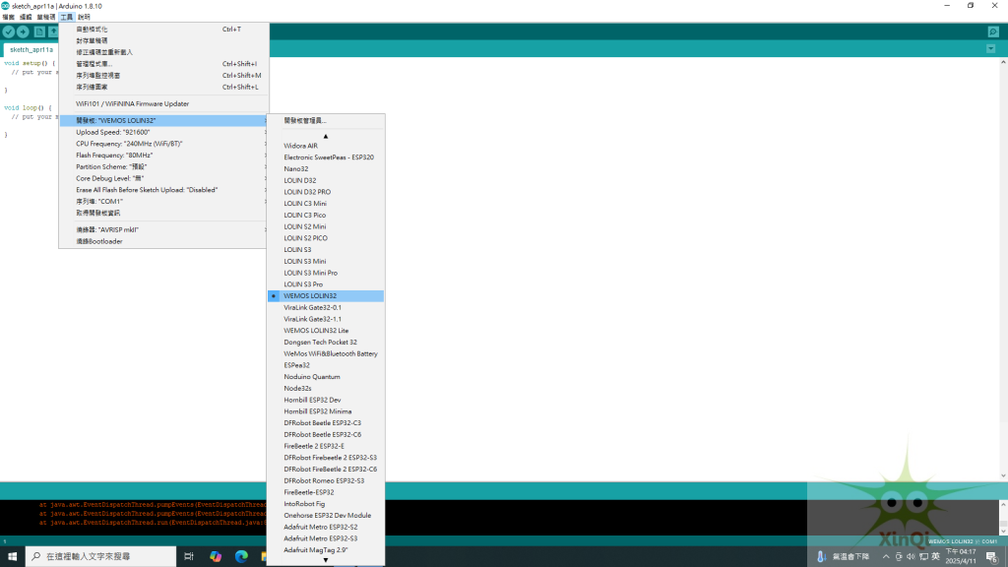Viewport: 1008px width, 567px height.
Task: Choose the LOLIN C3 Mini board
Action: [326, 203]
